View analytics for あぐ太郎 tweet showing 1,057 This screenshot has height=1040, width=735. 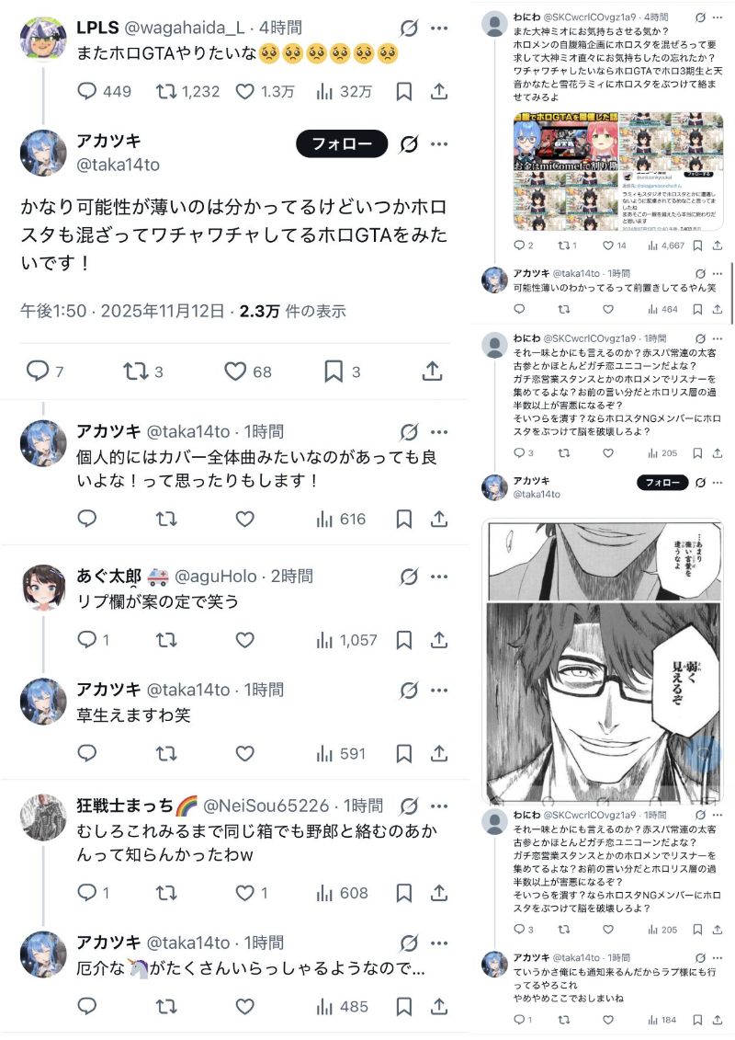[x=346, y=640]
